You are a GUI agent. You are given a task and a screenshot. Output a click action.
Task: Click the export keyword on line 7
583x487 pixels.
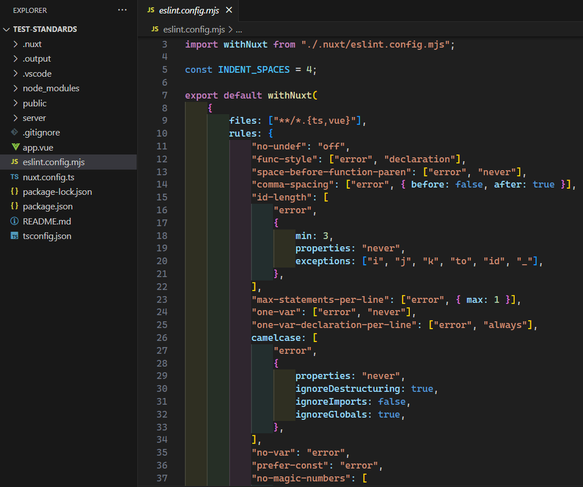[201, 96]
